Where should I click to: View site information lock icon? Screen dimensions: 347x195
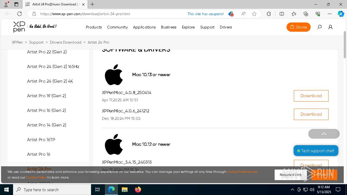pyautogui.click(x=34, y=14)
